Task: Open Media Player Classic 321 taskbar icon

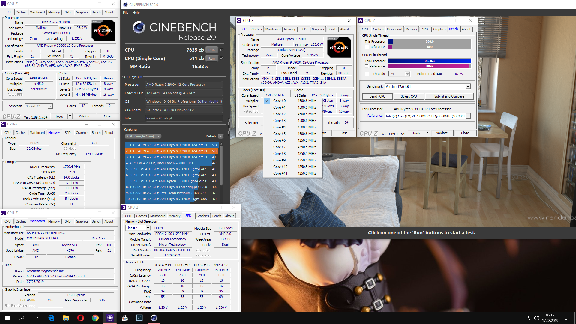Action: [125, 318]
